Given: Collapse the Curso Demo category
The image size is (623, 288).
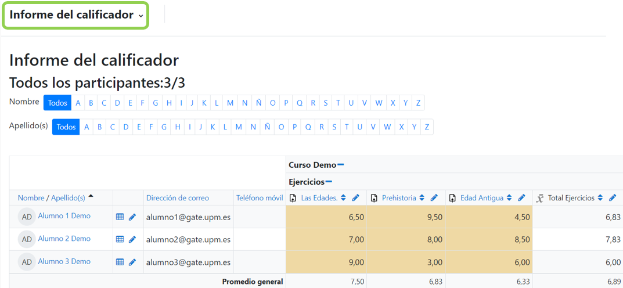Looking at the screenshot, I should click(x=341, y=165).
